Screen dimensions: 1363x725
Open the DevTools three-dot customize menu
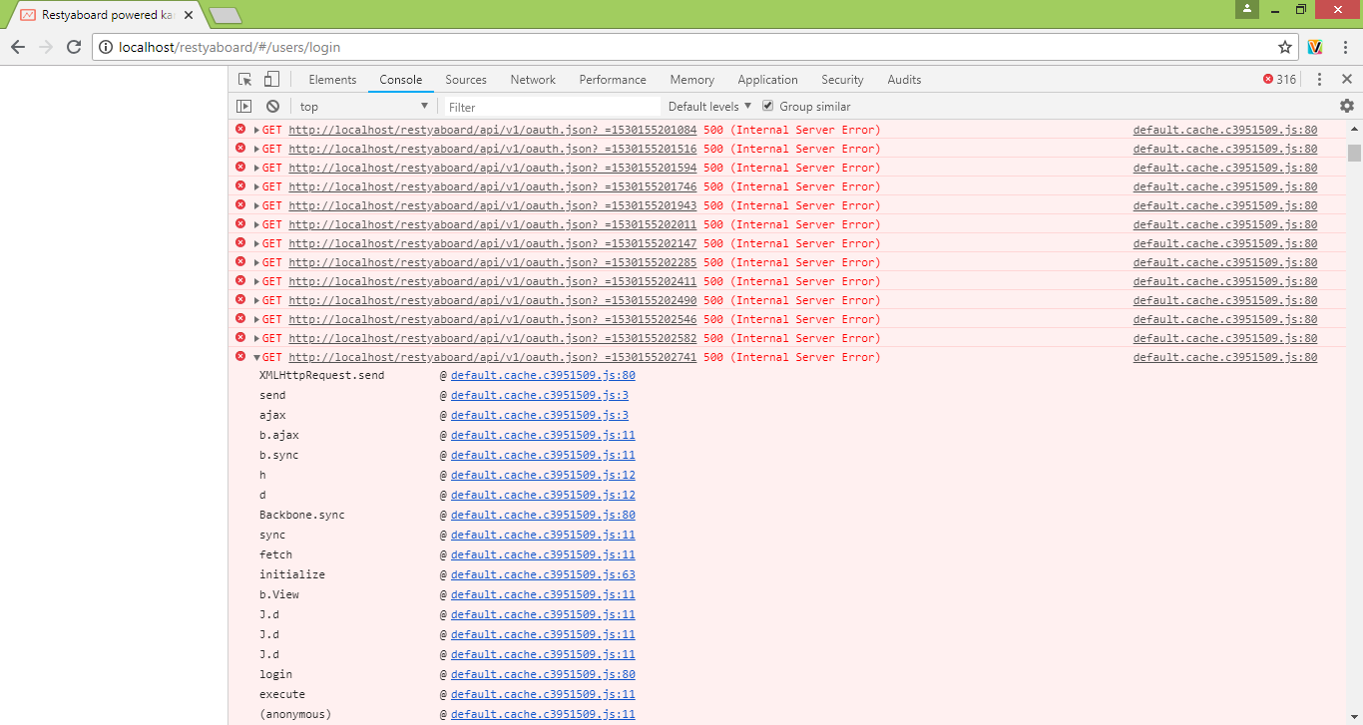point(1319,79)
